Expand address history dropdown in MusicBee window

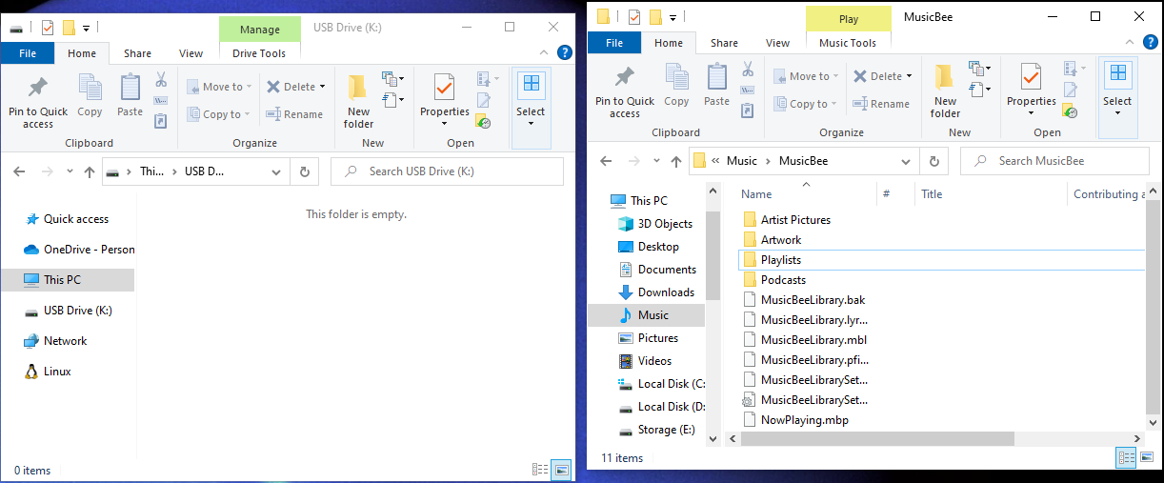point(907,161)
